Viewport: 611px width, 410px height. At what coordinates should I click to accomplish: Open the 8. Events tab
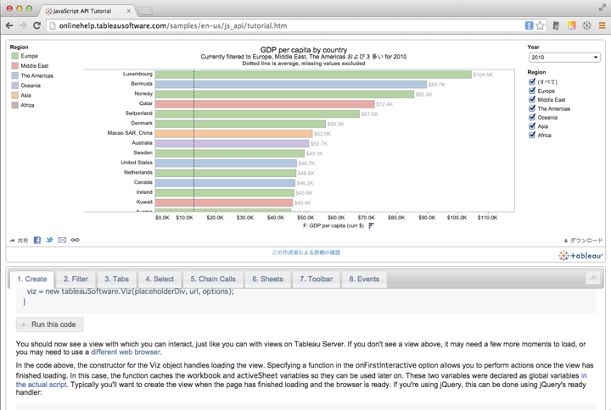pyautogui.click(x=364, y=279)
